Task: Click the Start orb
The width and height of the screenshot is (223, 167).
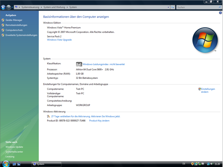Action: 6,164
